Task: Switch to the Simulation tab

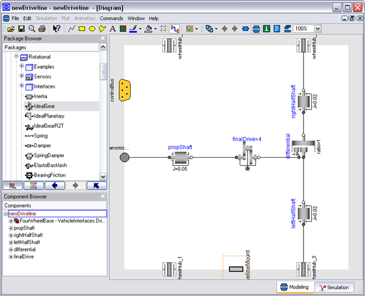Action: [335, 287]
